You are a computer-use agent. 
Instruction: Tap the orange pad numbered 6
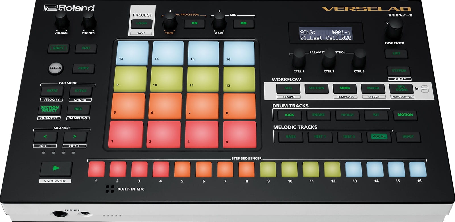point(165,105)
